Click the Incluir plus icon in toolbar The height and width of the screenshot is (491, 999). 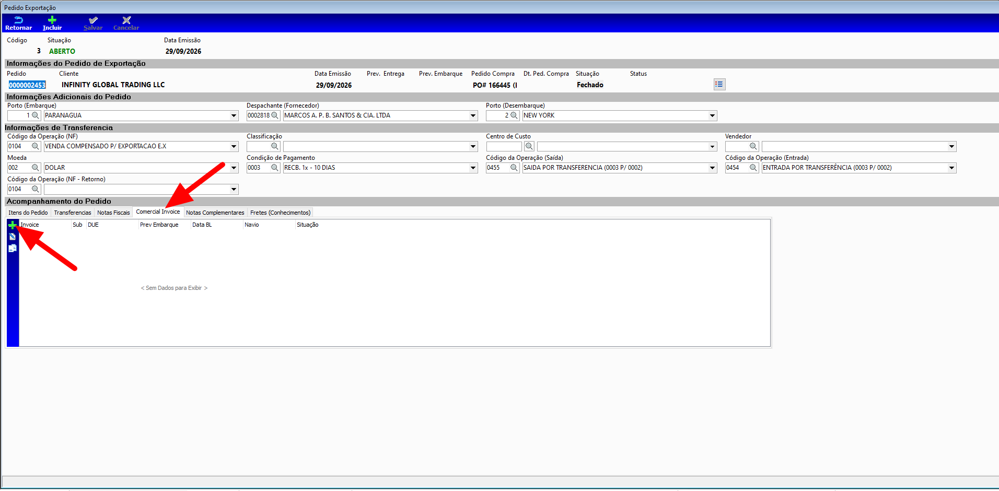pyautogui.click(x=52, y=20)
